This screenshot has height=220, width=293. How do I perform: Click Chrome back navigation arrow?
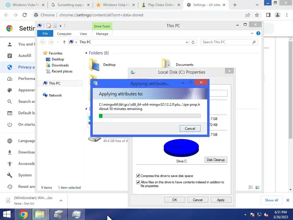(x=6, y=15)
